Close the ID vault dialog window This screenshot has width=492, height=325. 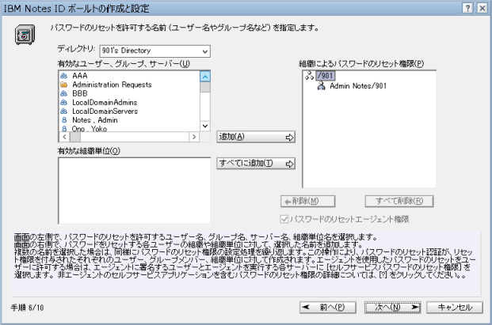482,8
